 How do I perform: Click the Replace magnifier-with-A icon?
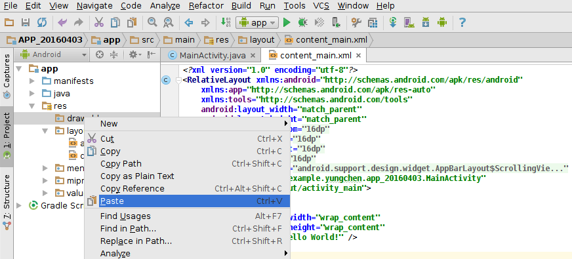point(168,22)
